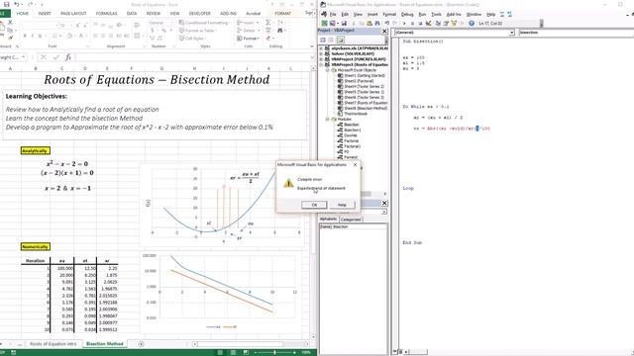
Task: Select the first Factorial module in tree
Action: [348, 140]
